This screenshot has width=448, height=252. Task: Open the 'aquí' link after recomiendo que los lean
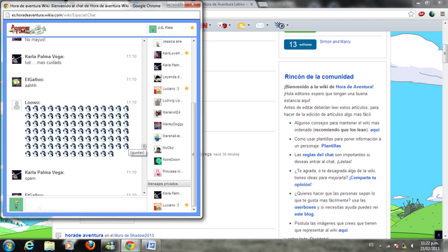tap(375, 129)
